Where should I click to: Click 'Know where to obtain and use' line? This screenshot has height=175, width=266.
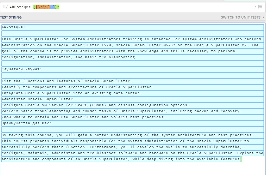[x=133, y=117]
